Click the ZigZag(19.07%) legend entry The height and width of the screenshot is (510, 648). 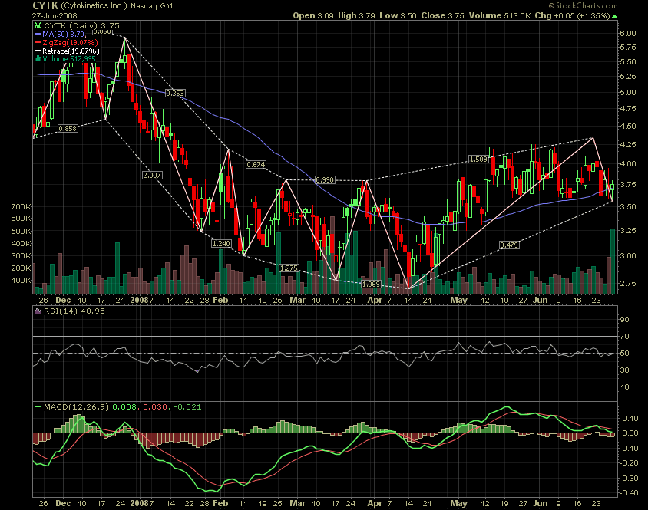(x=71, y=42)
